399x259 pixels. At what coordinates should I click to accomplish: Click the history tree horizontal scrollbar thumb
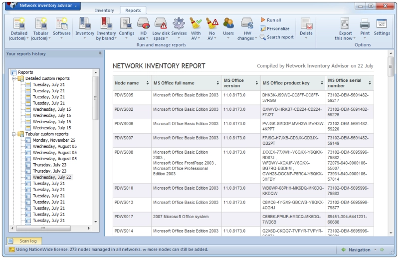(43, 228)
